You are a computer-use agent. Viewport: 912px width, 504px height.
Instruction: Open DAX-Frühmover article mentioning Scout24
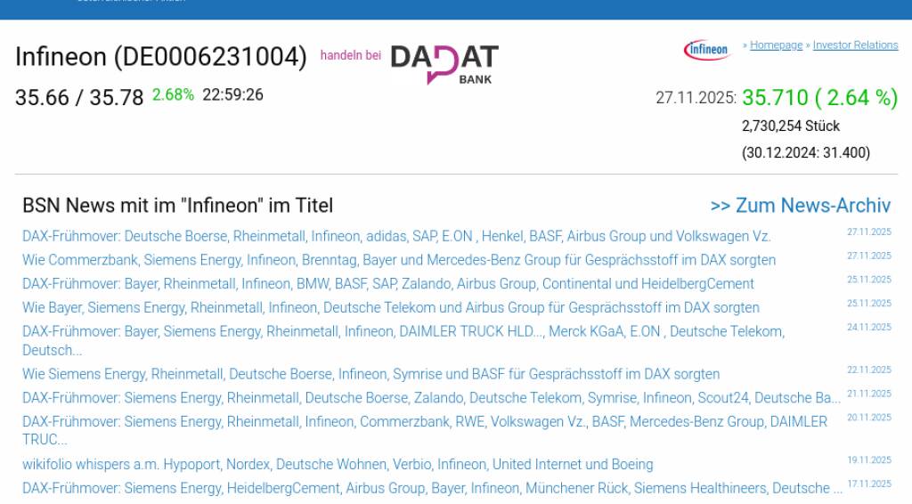(431, 398)
